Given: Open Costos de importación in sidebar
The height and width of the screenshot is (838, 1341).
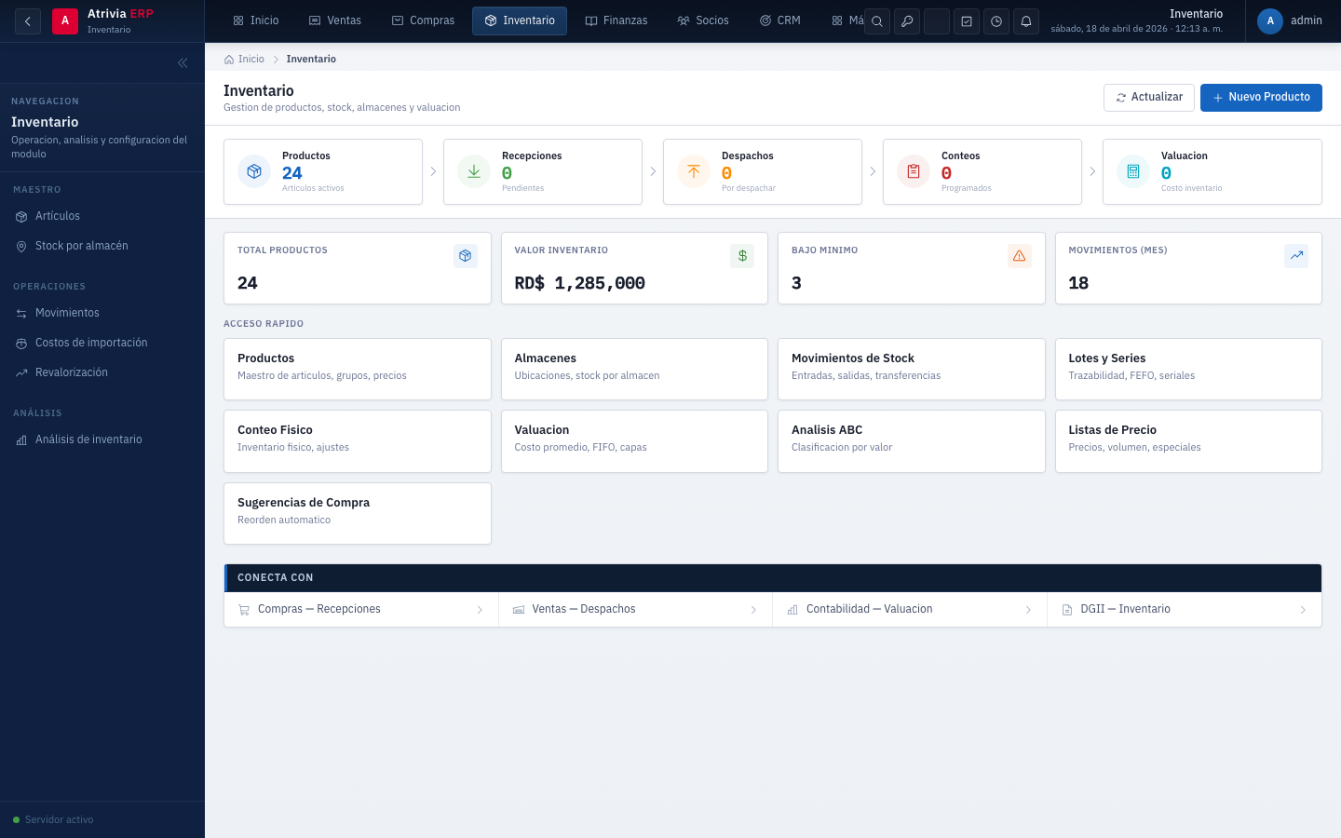Looking at the screenshot, I should click(102, 343).
